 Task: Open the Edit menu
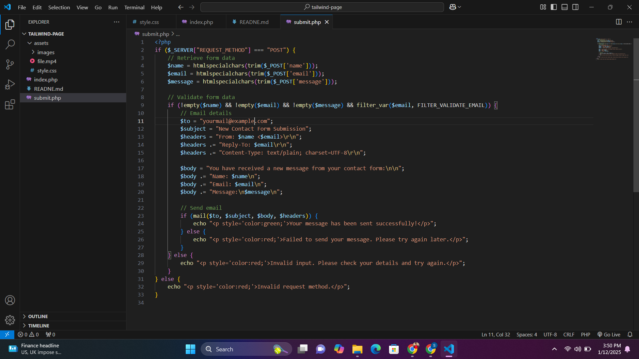coord(37,7)
